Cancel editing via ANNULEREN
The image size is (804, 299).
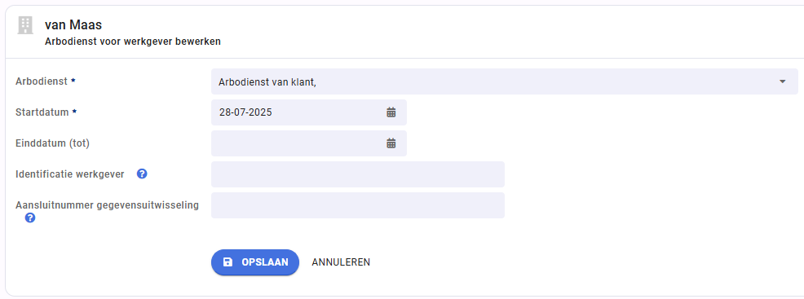tap(341, 262)
